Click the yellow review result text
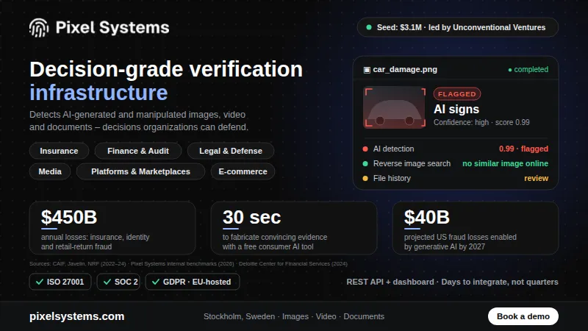 537,178
